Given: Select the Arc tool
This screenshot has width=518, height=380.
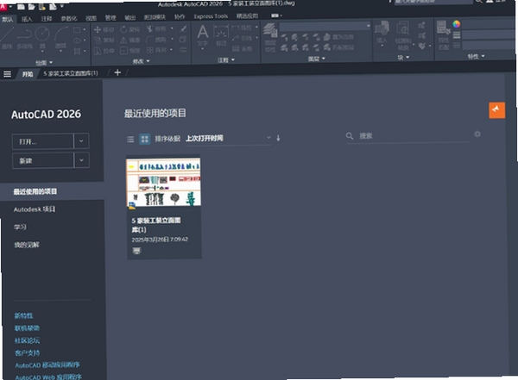Looking at the screenshot, I should pos(60,38).
